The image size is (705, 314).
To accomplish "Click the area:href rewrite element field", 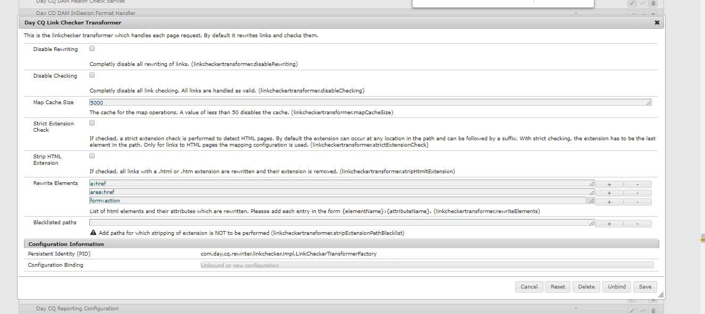I will (342, 192).
